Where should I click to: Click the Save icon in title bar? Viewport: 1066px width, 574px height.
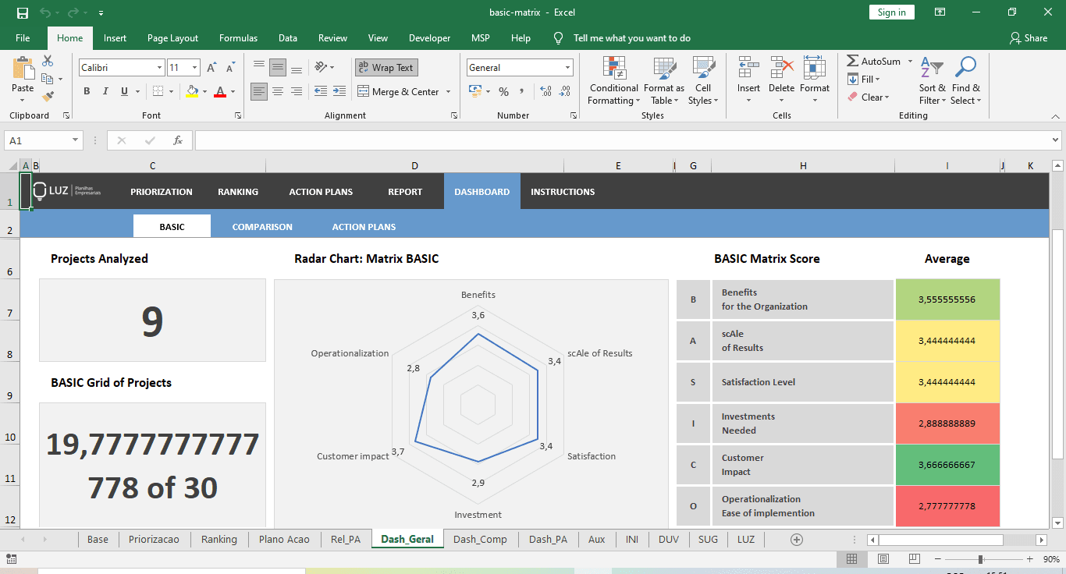point(23,12)
